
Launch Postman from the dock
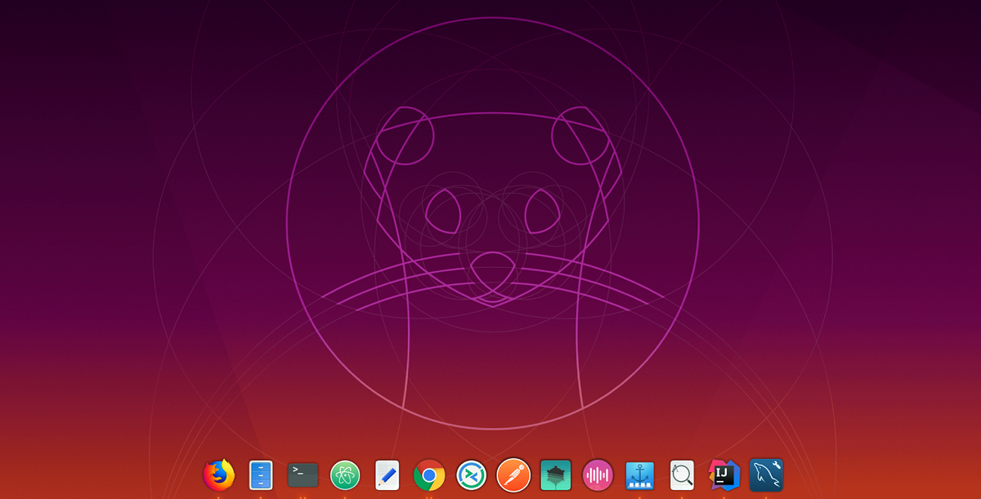[x=514, y=474]
